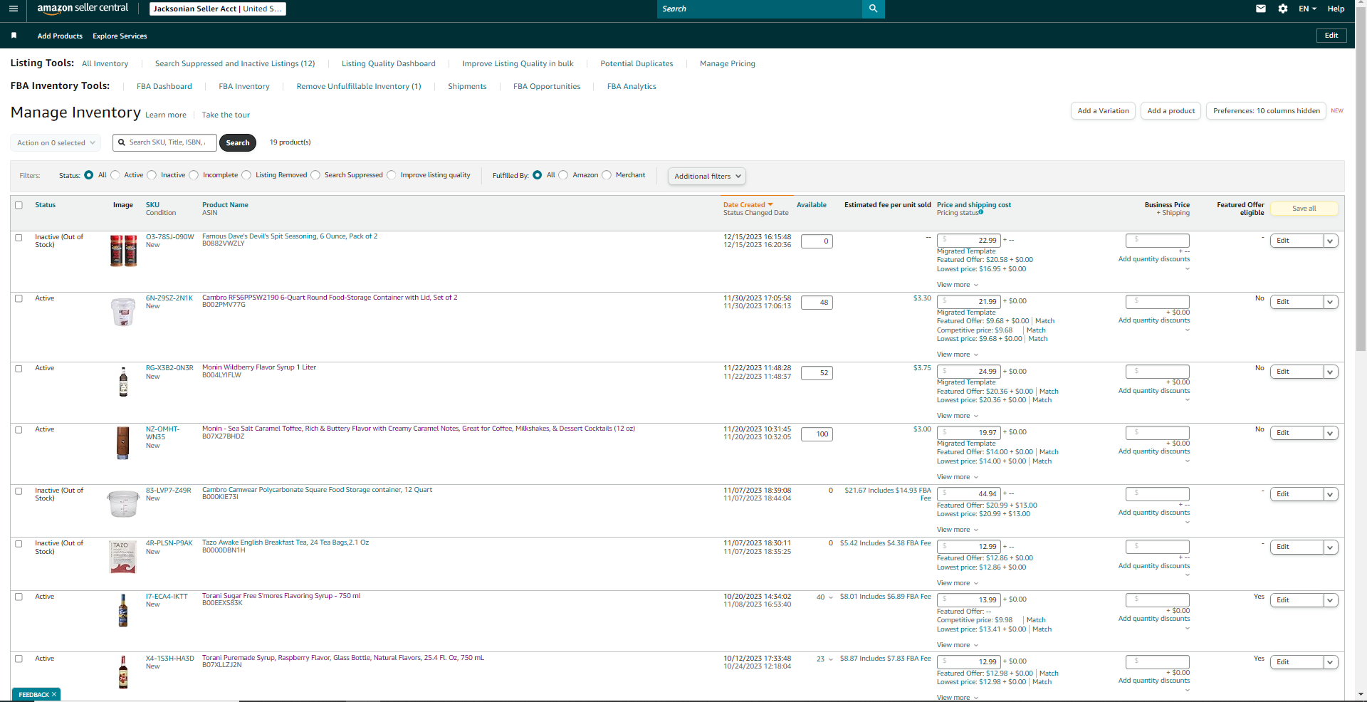Select the Listing Removed filter
1367x702 pixels.
pos(246,175)
